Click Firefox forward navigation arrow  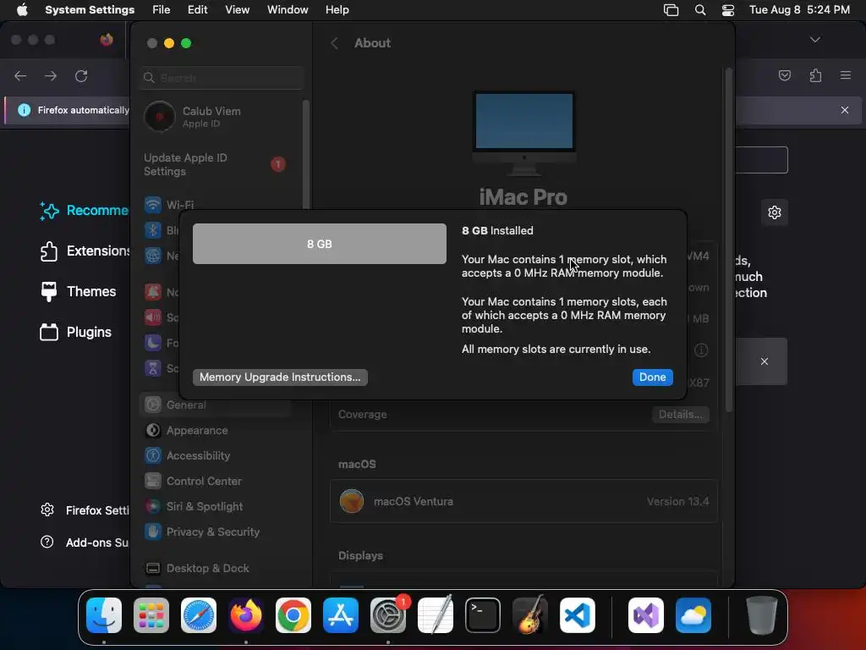pyautogui.click(x=51, y=75)
